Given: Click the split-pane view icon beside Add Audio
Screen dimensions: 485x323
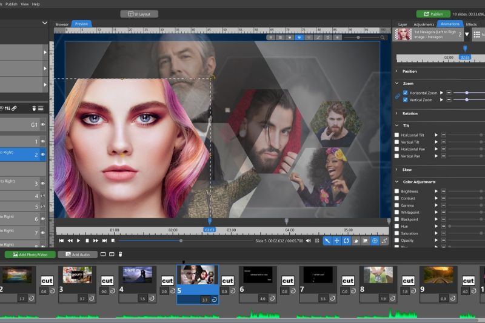Looking at the screenshot, I should (x=112, y=254).
